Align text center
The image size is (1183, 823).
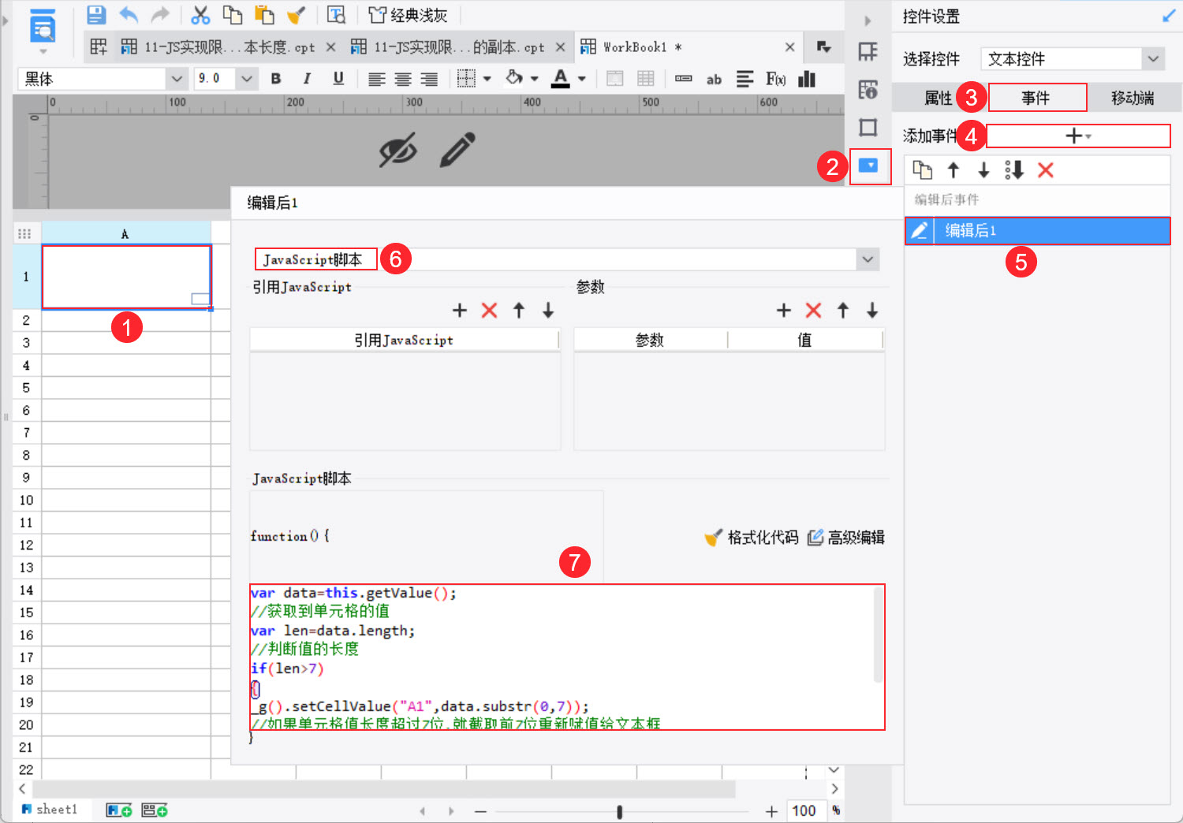[x=403, y=79]
